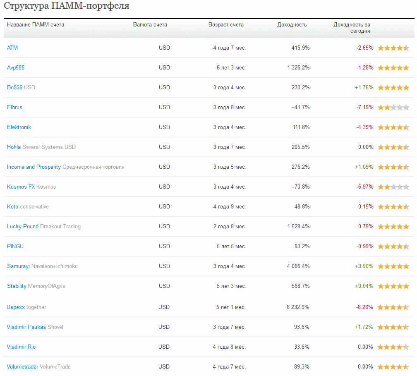The height and width of the screenshot is (376, 417).
Task: Go to the Elektronik account page
Action: click(19, 127)
